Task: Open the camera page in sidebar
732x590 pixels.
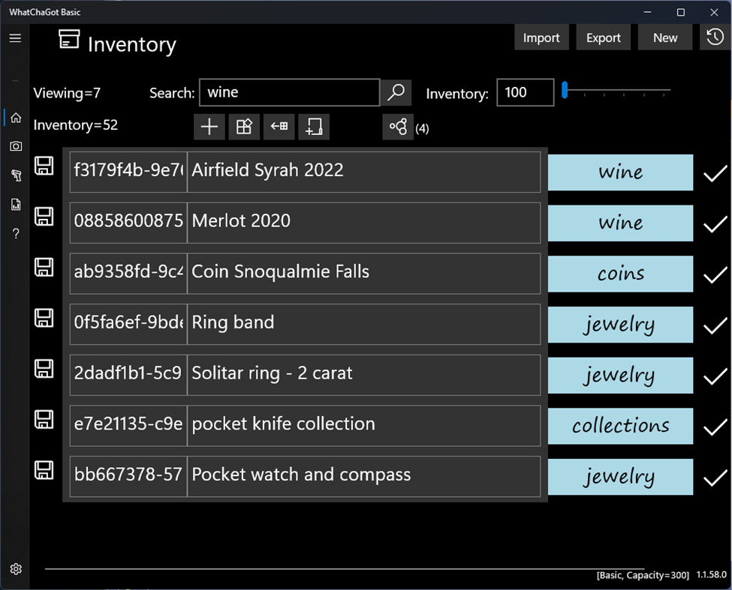Action: coord(16,146)
